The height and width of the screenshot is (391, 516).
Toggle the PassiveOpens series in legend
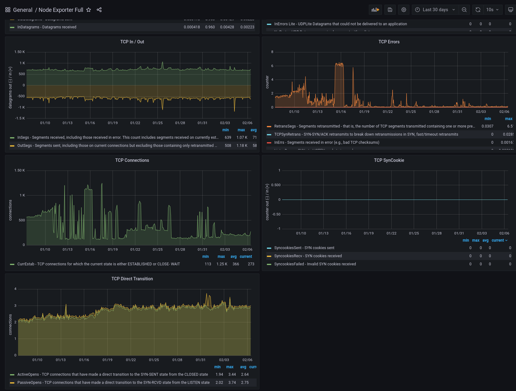pyautogui.click(x=113, y=383)
